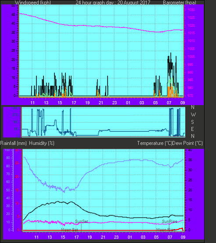Click the 'Humidity (%)' label
The image size is (216, 243).
42,143
